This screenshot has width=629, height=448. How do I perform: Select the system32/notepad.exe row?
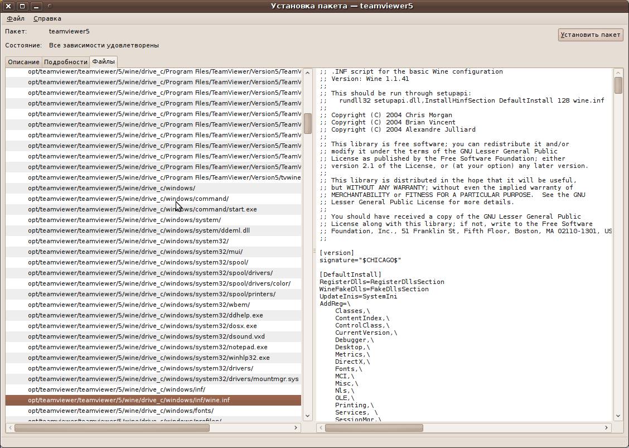153,347
